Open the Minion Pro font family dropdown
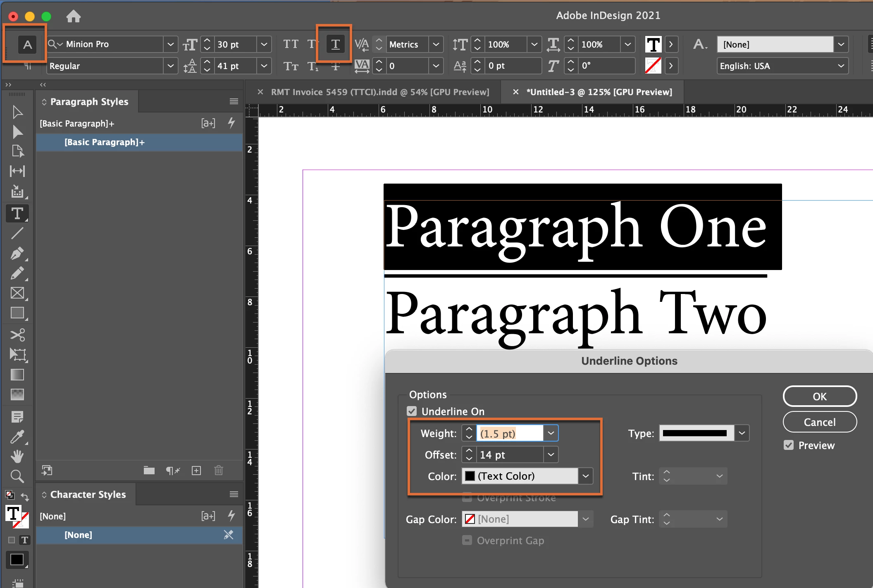 170,44
